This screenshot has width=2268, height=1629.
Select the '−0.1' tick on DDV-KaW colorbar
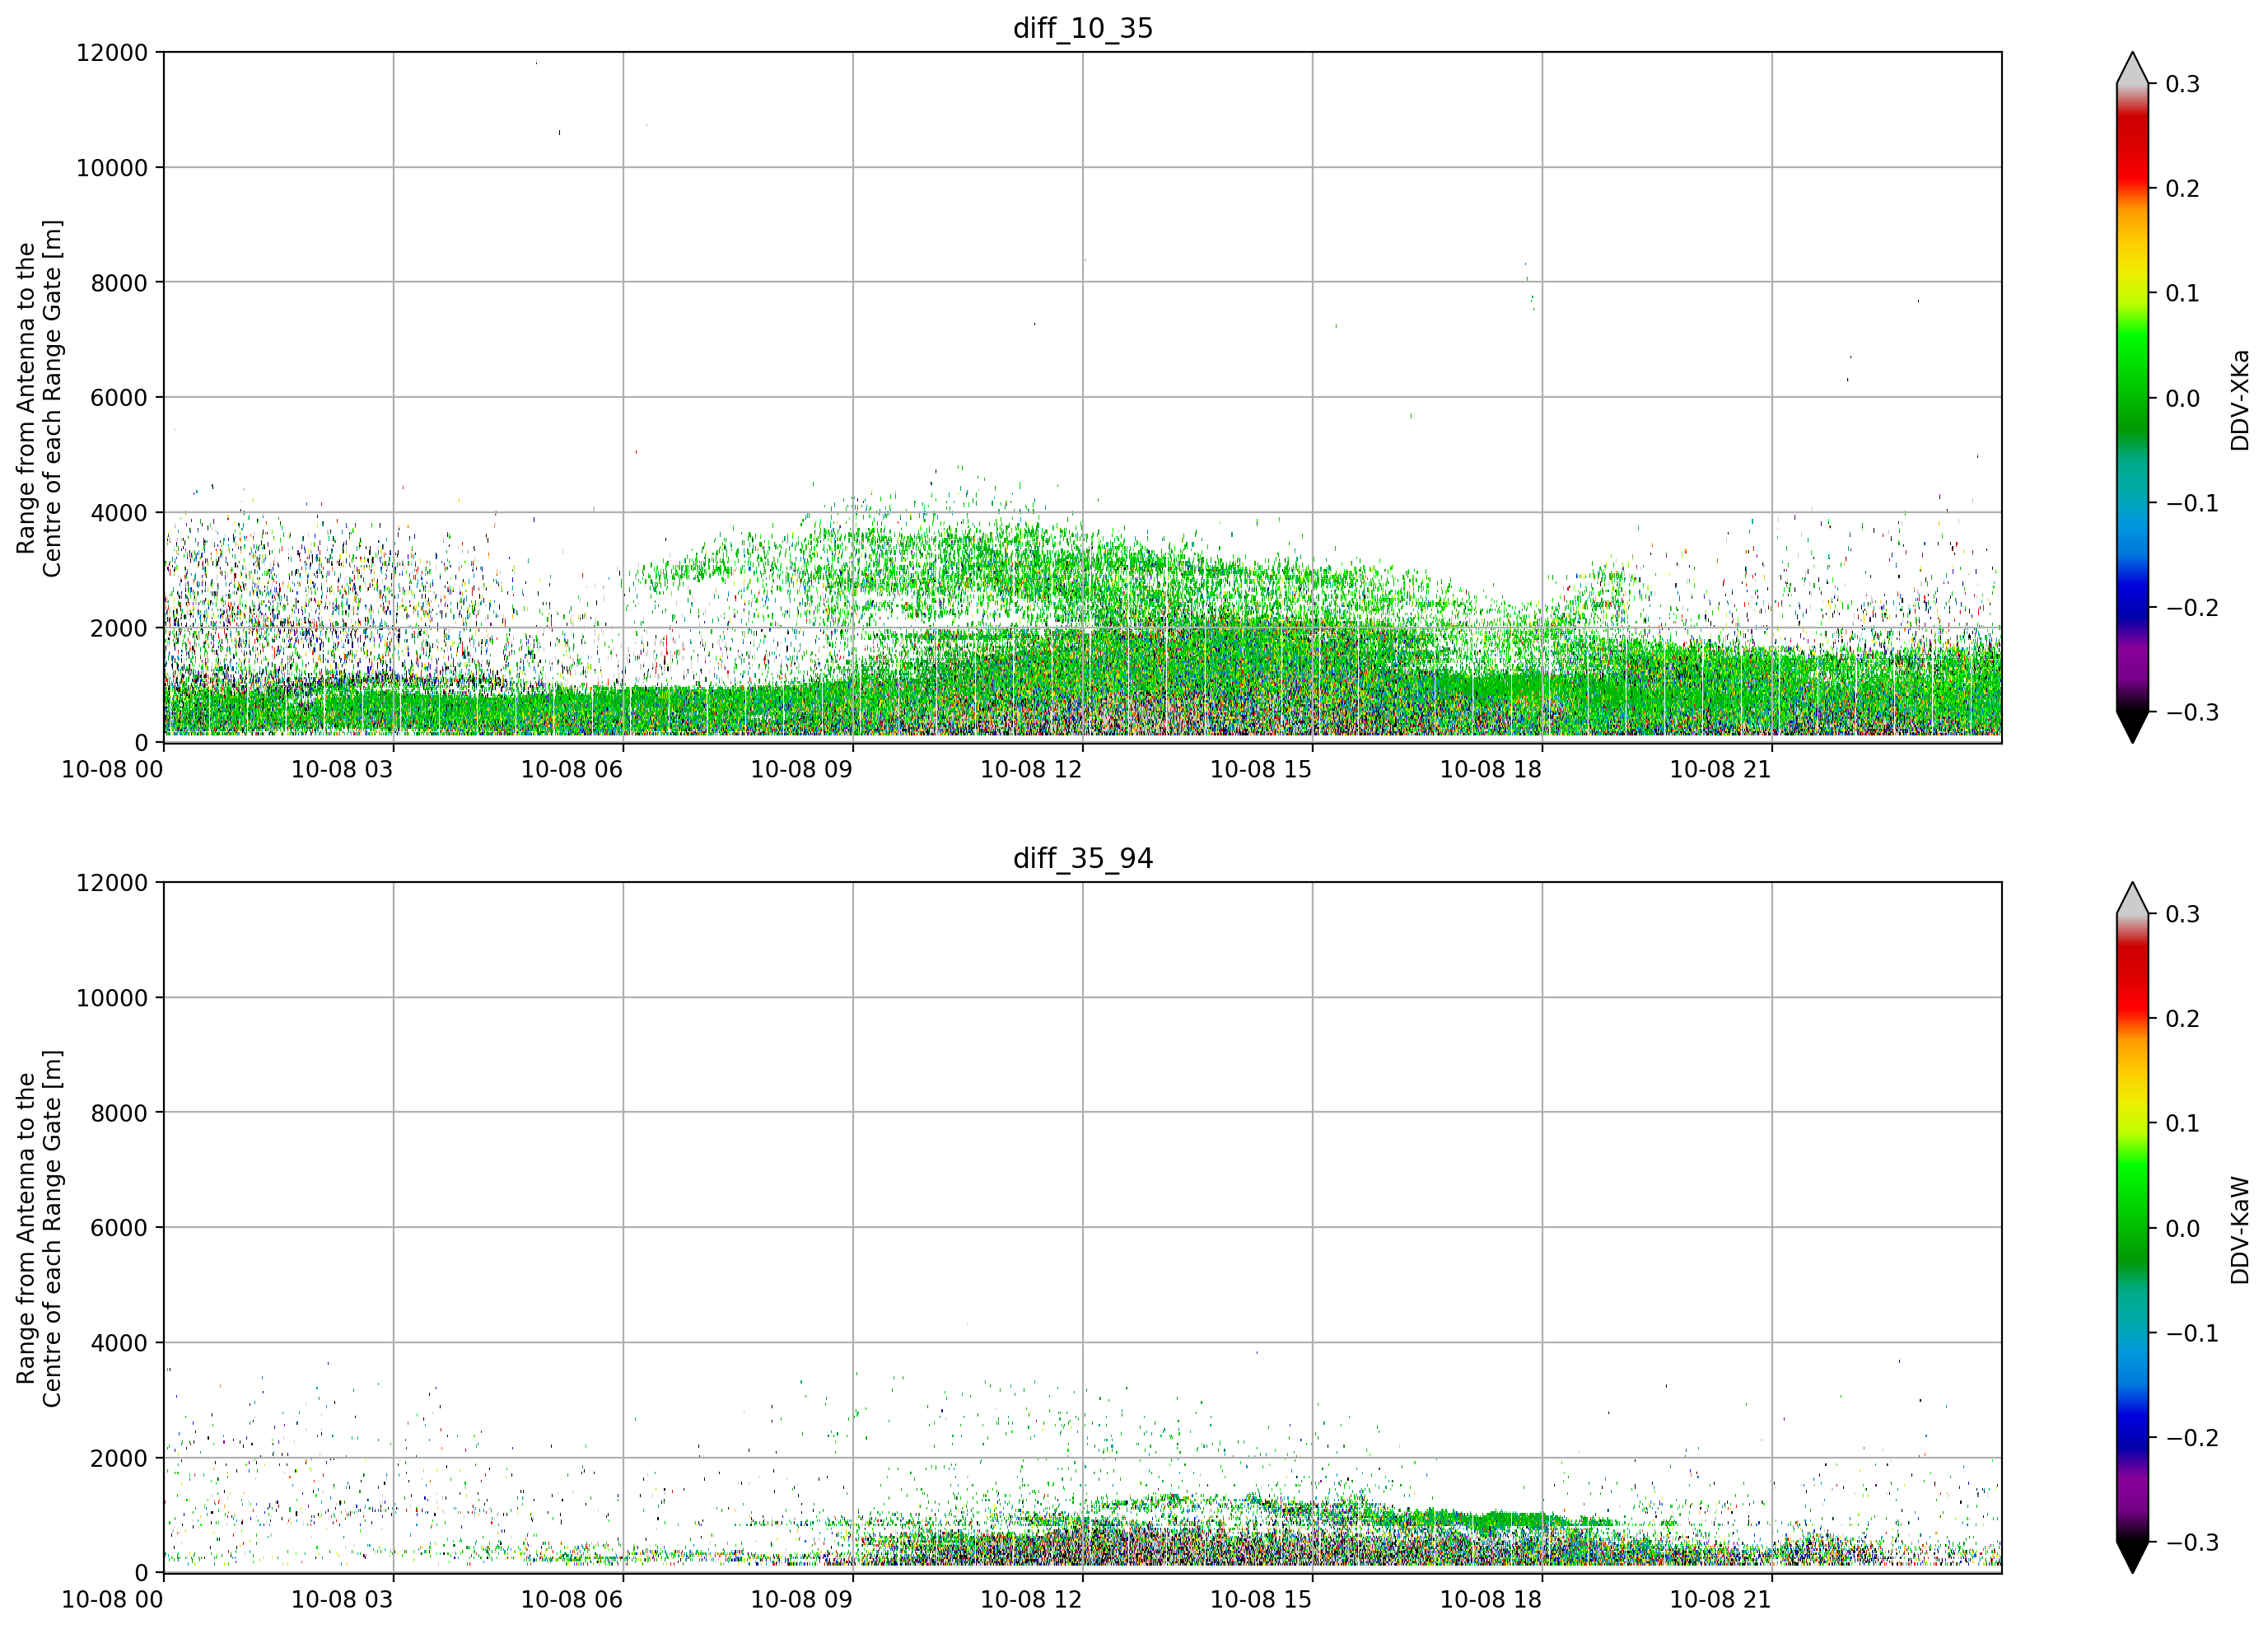click(2192, 1333)
